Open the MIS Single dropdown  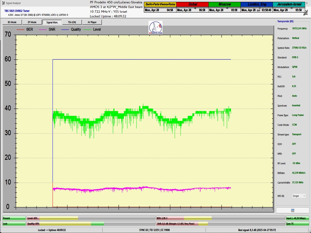[x=299, y=196]
